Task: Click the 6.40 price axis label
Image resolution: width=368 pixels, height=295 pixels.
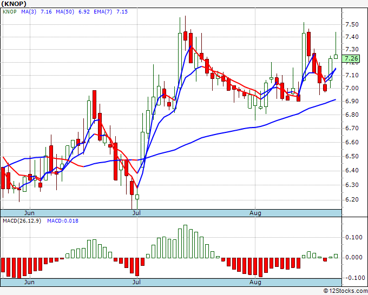Action: coord(352,170)
